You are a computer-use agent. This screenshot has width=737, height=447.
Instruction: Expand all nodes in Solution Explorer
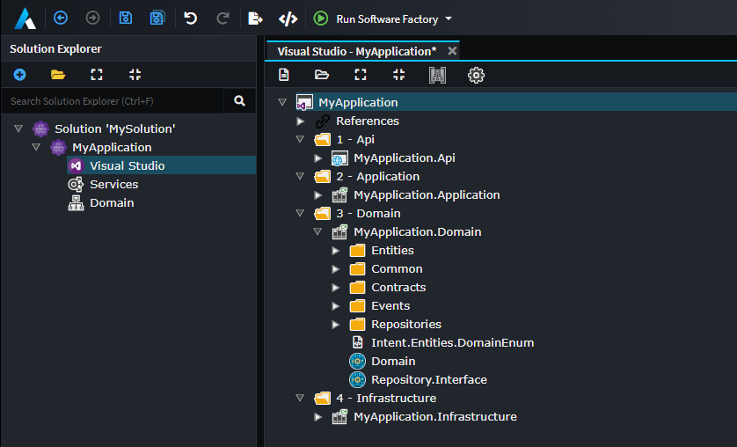pos(97,74)
